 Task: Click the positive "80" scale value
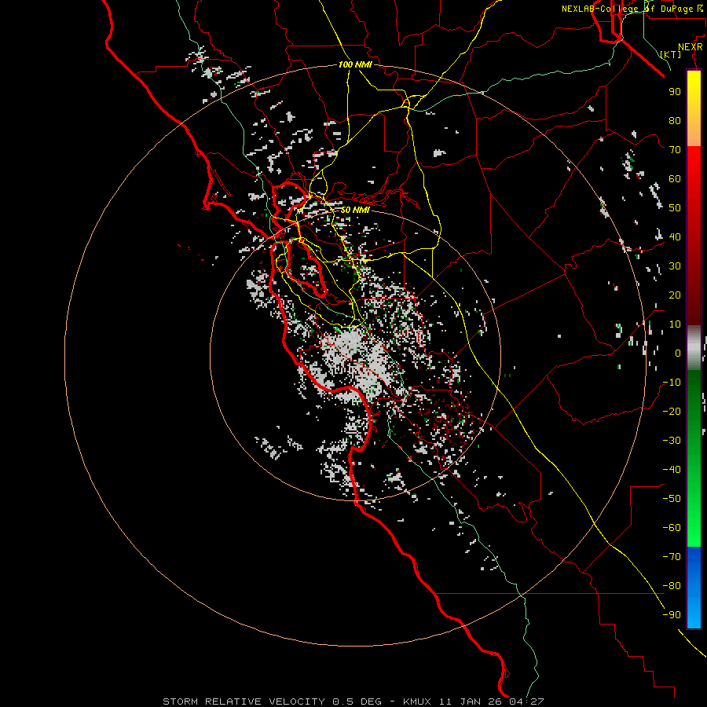pos(675,120)
